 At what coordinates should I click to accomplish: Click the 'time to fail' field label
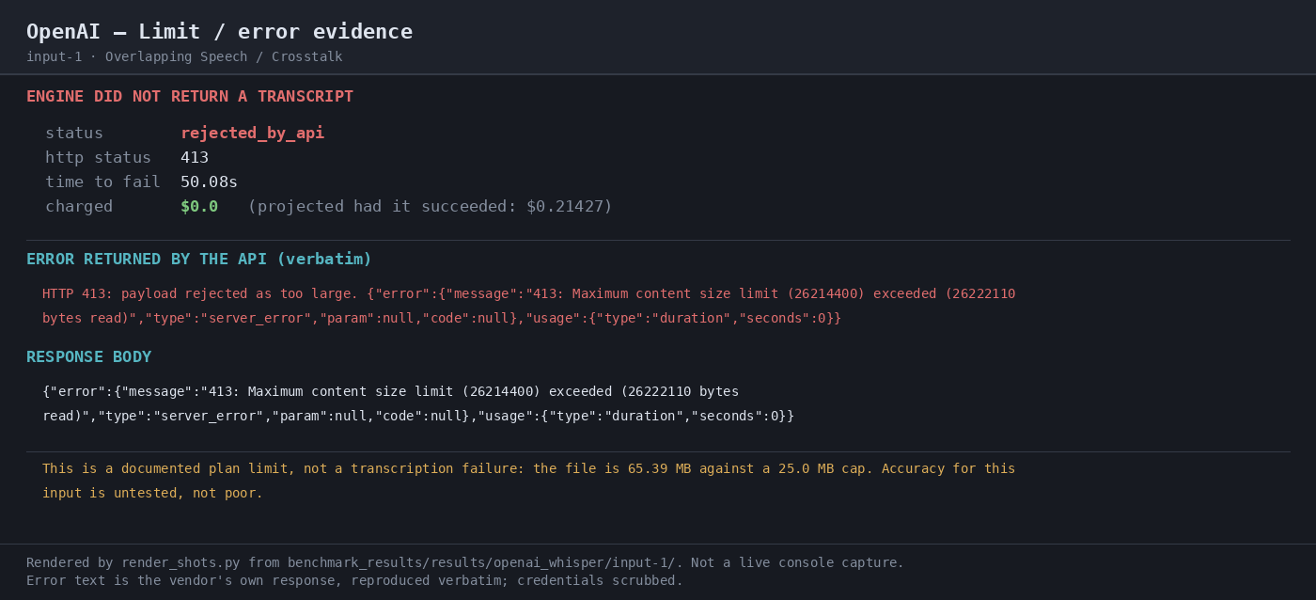coord(102,182)
